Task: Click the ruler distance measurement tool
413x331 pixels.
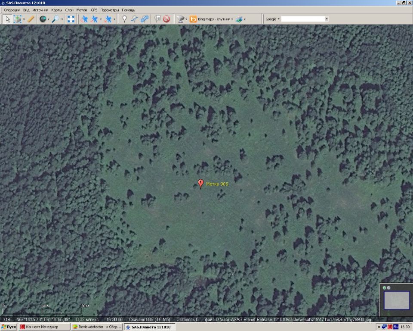Action: [x=31, y=19]
